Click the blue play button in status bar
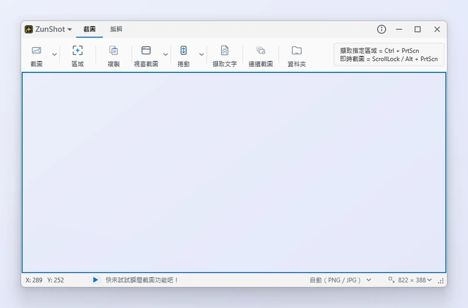Viewport: 468px width, 308px height. [95, 280]
